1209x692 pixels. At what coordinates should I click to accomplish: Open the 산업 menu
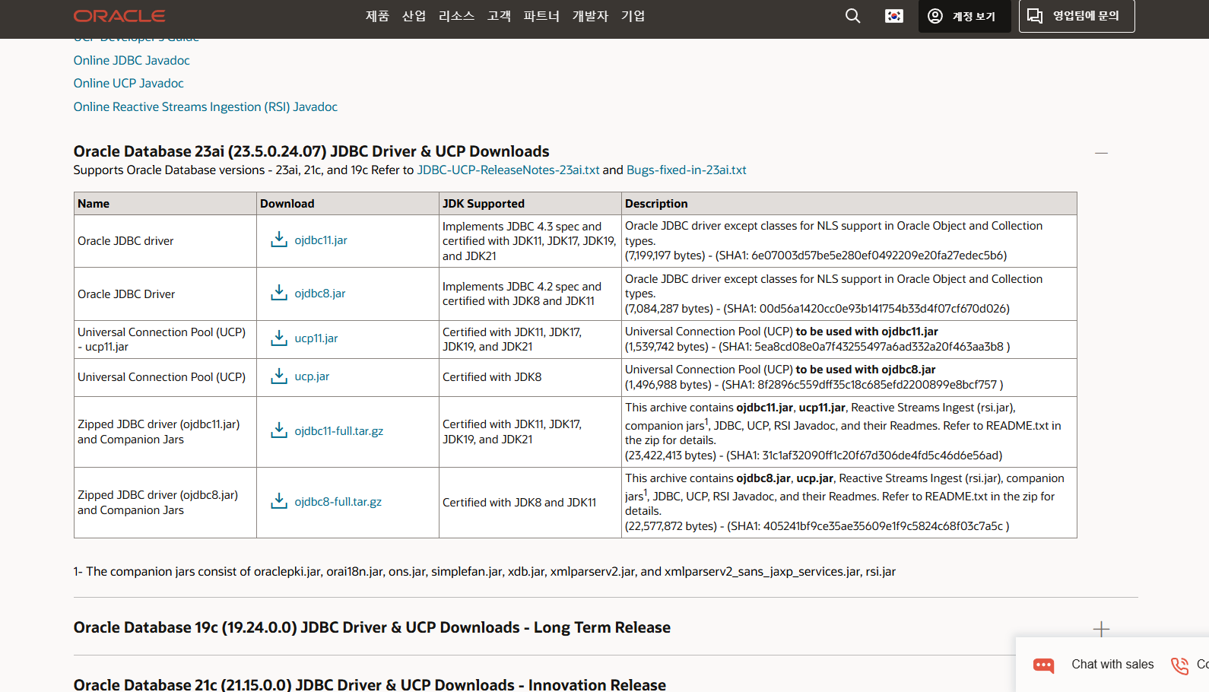414,16
